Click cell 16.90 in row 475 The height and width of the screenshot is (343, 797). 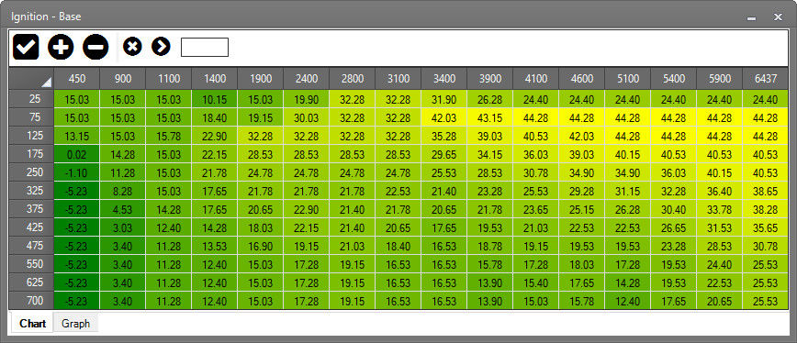260,246
